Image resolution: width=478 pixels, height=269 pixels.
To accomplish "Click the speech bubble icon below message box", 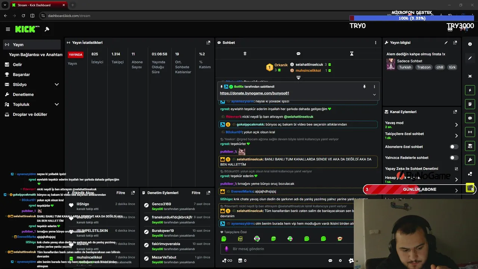I will tap(330, 261).
